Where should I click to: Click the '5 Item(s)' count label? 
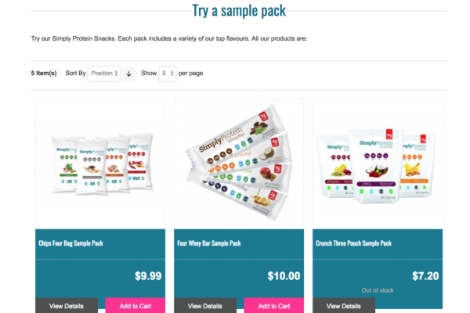coord(44,73)
